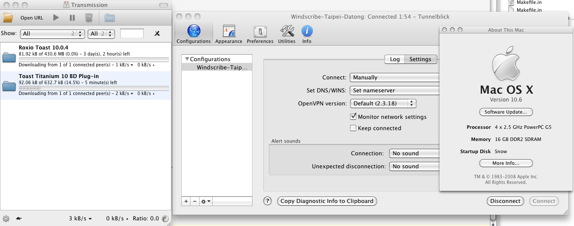Open Tunnelblick Preferences pane
Viewport: 574px width, 226px height.
pyautogui.click(x=260, y=34)
